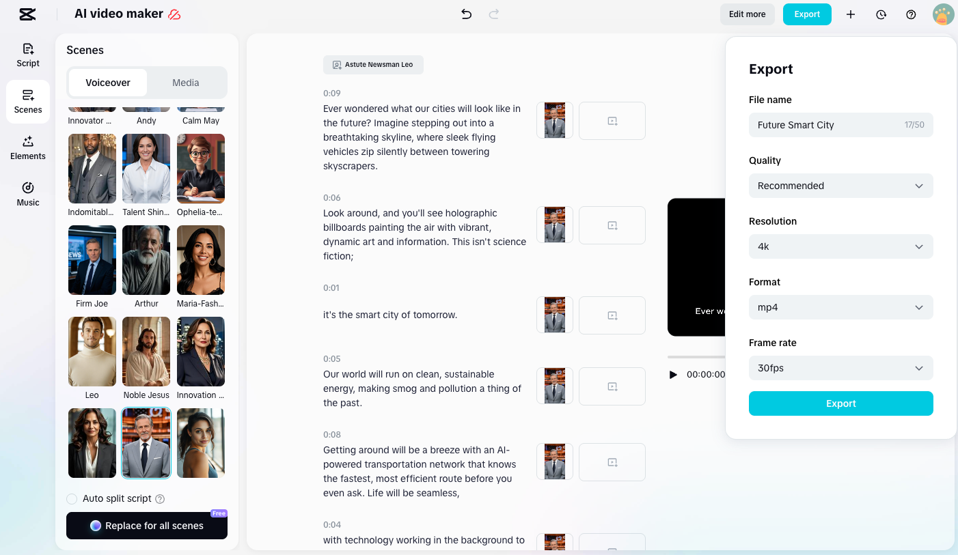Select the Voiceover tab
The height and width of the screenshot is (555, 958).
(x=107, y=83)
